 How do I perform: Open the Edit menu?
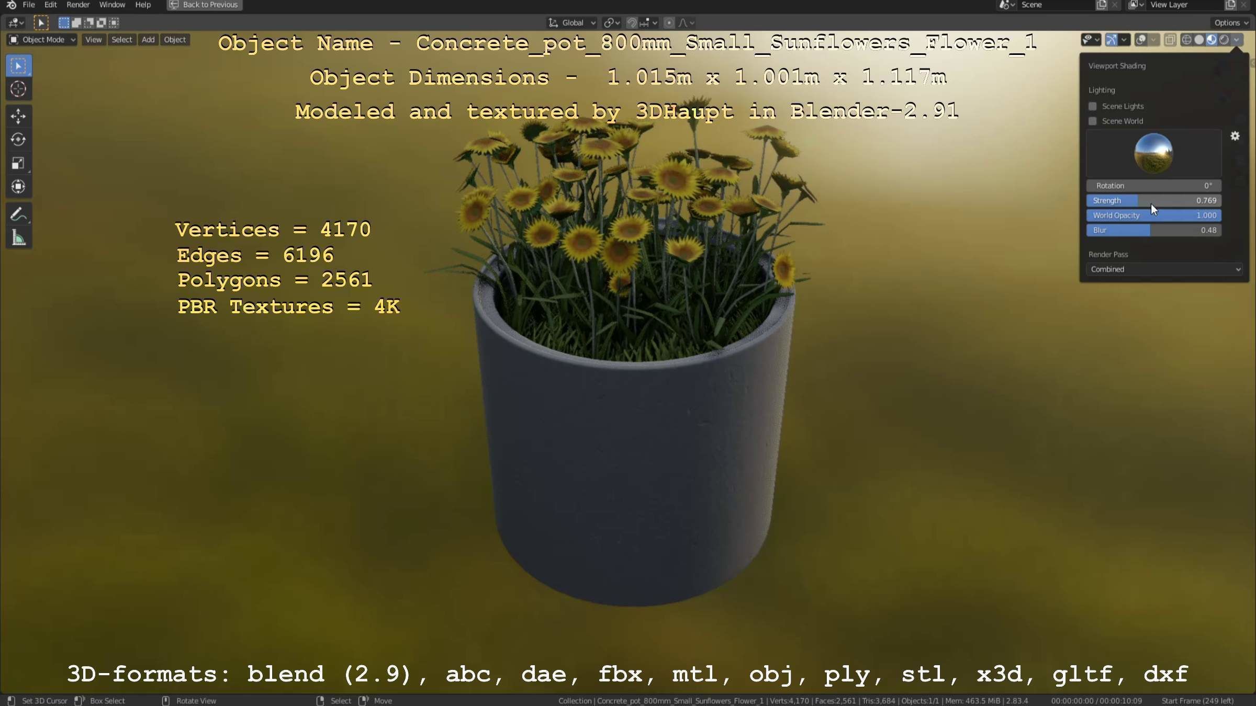coord(50,5)
